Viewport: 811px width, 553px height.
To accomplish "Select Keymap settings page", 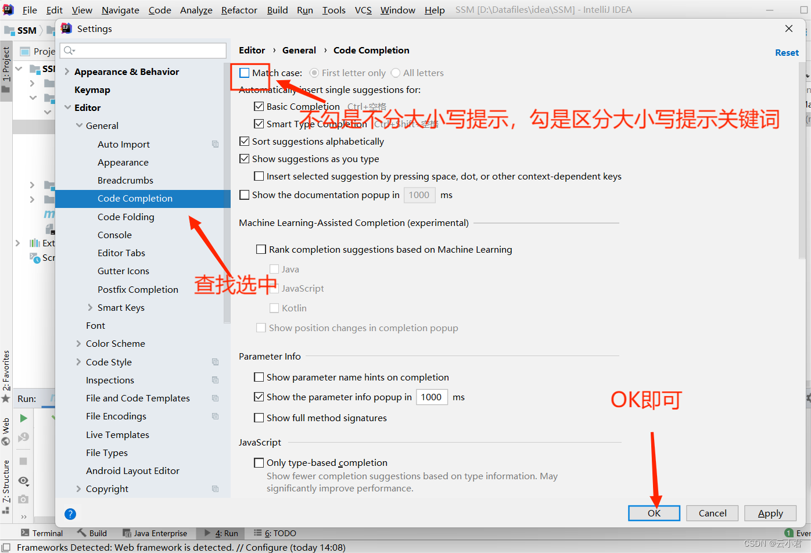I will [92, 89].
